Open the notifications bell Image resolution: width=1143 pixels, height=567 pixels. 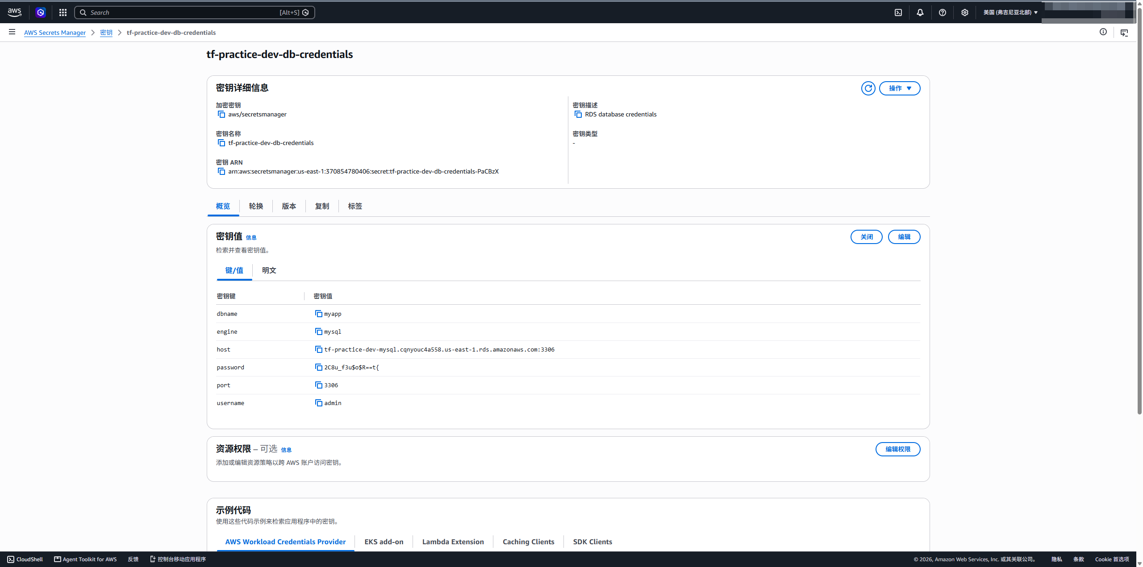[920, 12]
